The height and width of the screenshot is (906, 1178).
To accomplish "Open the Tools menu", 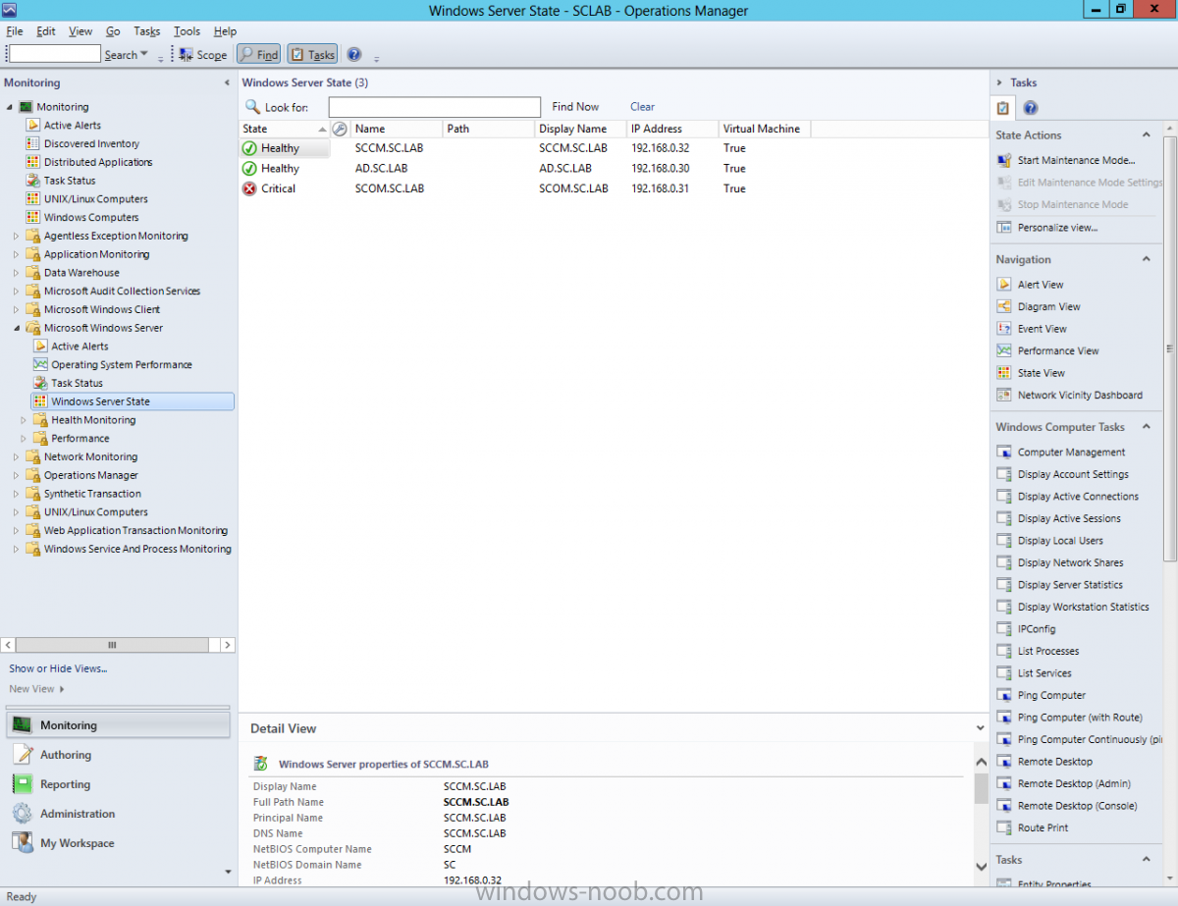I will pyautogui.click(x=187, y=31).
